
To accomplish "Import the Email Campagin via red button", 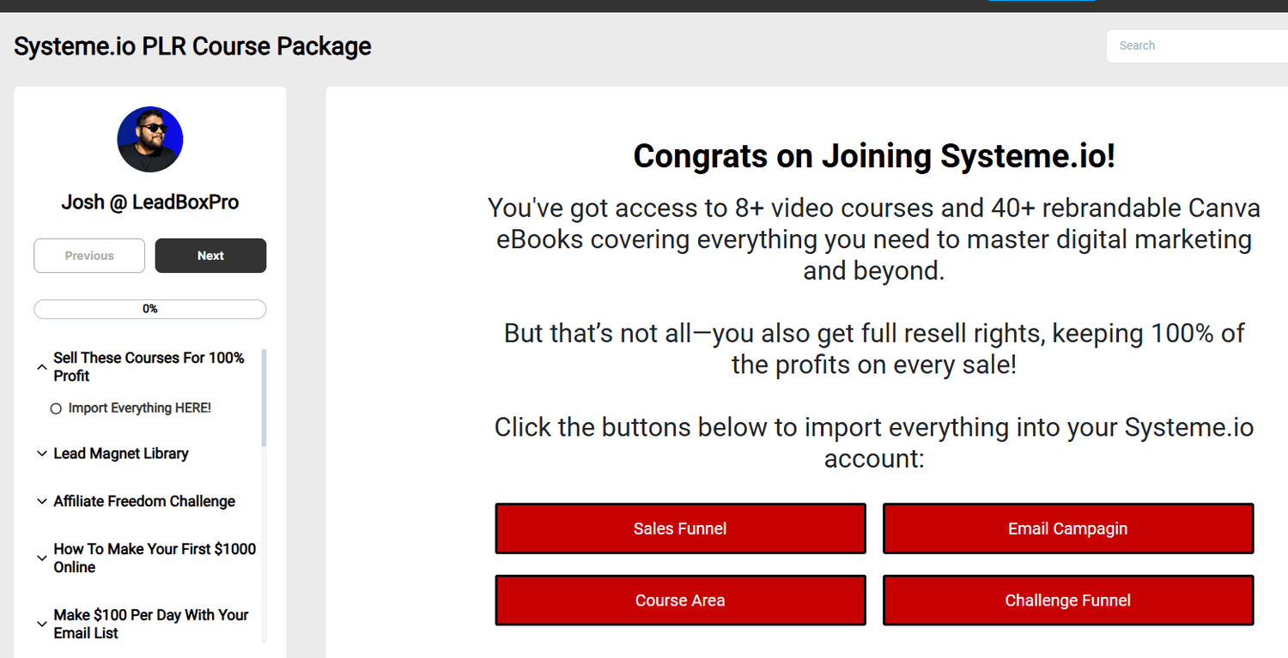I will pos(1067,528).
